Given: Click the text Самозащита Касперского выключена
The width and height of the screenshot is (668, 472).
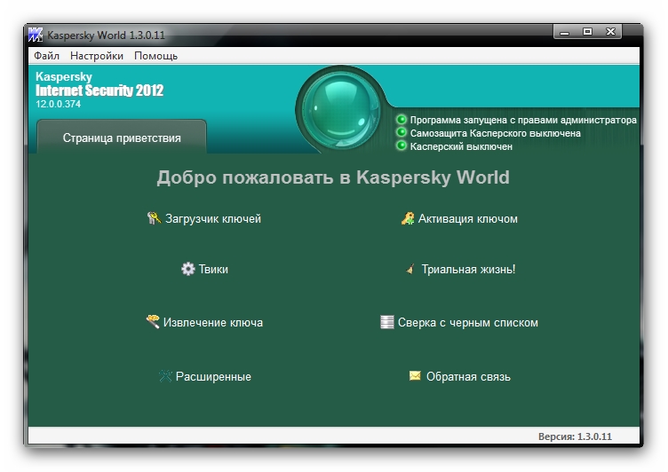Looking at the screenshot, I should pyautogui.click(x=495, y=133).
